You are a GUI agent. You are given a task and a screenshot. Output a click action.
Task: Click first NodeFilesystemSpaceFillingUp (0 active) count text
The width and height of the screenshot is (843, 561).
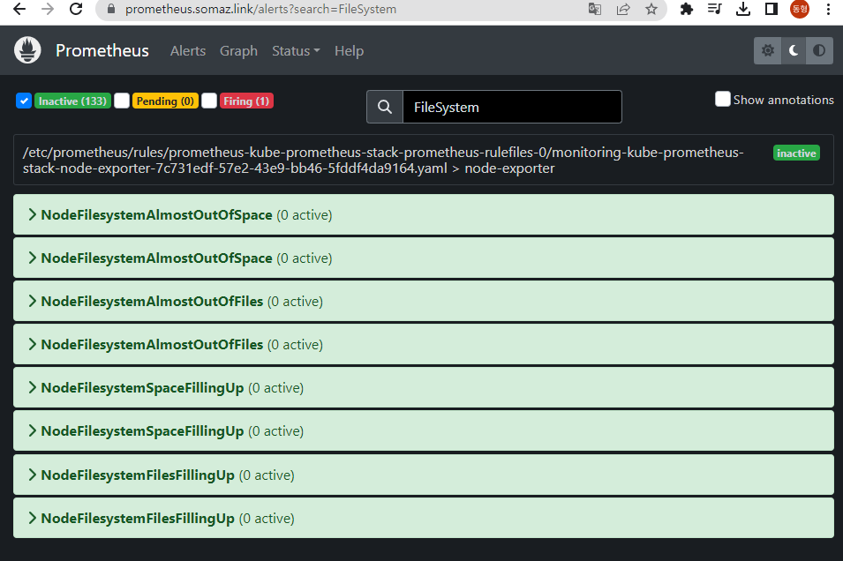point(275,388)
